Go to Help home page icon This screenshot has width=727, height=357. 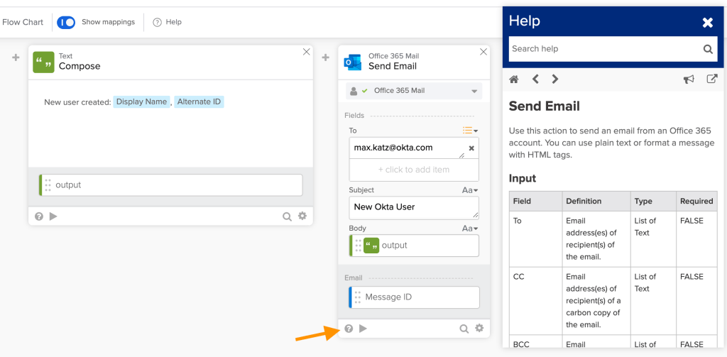tap(515, 79)
